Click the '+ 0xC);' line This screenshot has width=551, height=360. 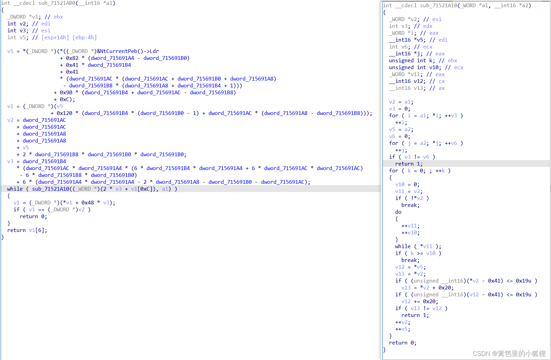click(x=64, y=99)
